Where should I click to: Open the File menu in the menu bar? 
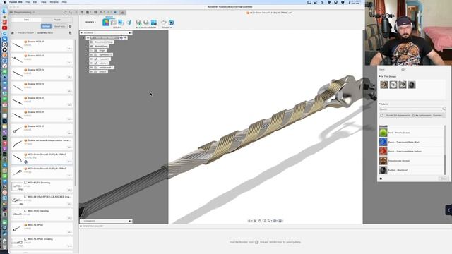click(28, 2)
